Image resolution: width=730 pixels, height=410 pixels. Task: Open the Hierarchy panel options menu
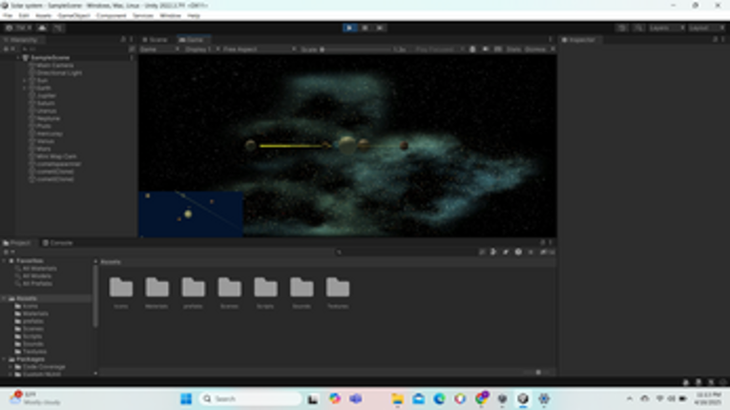[132, 40]
